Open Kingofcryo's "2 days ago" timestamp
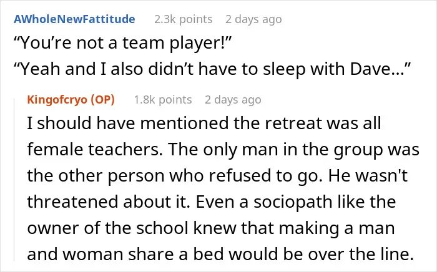437x272 pixels. coord(233,99)
